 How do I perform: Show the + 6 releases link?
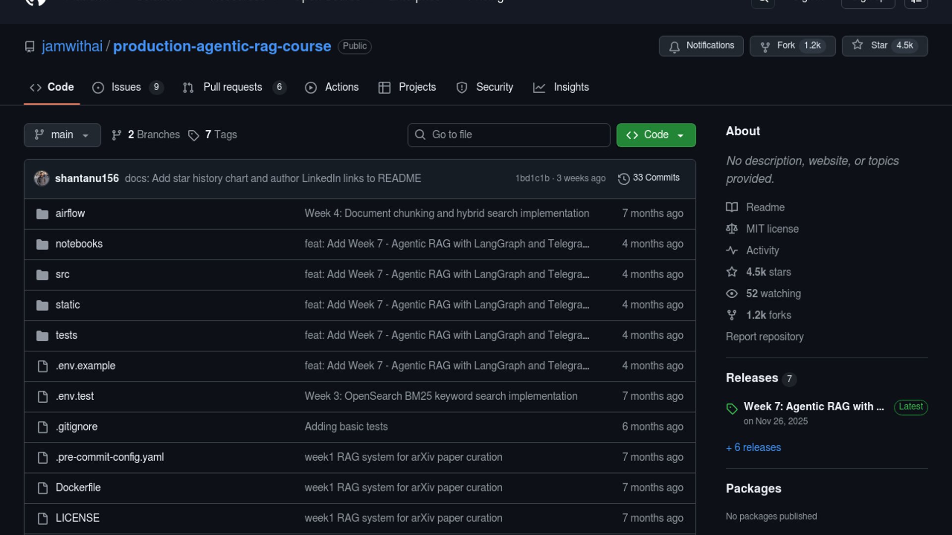tap(753, 447)
